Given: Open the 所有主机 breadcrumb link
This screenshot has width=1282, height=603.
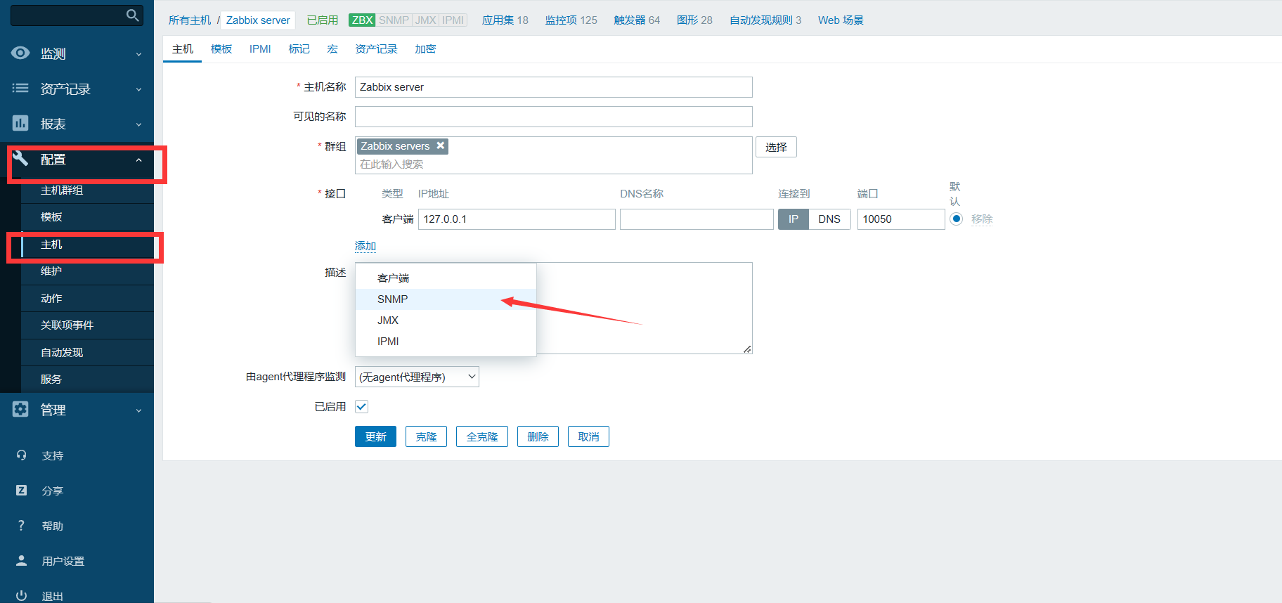Looking at the screenshot, I should click(x=190, y=20).
